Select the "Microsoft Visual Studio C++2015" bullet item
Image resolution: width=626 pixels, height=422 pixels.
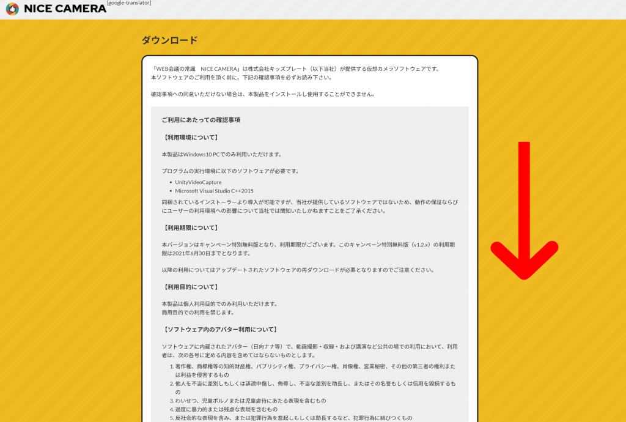click(x=214, y=191)
